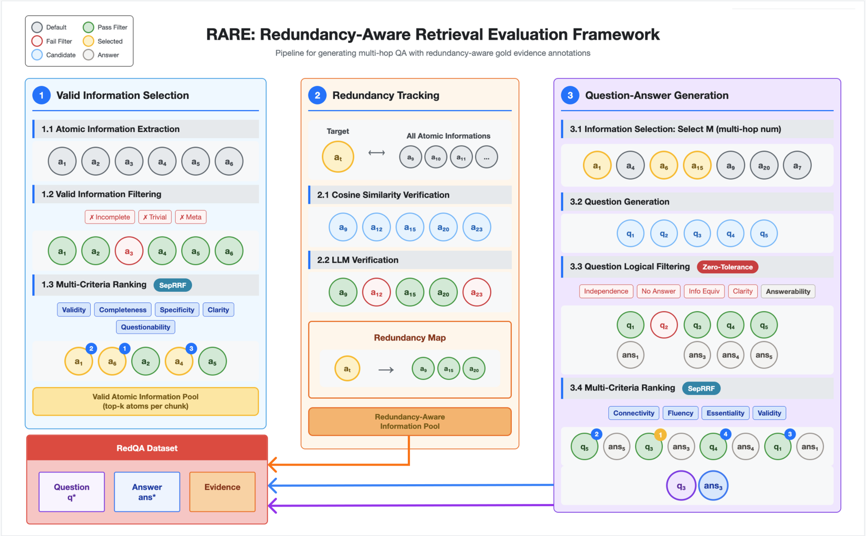Click the red q₂ question circle
Image resolution: width=866 pixels, height=536 pixels.
tap(664, 325)
